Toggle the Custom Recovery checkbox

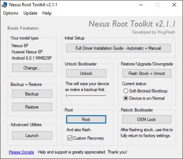point(70,138)
